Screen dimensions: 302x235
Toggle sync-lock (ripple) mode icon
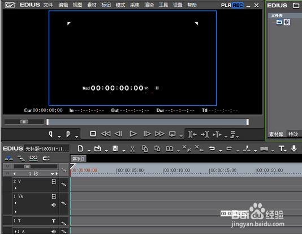point(21,159)
